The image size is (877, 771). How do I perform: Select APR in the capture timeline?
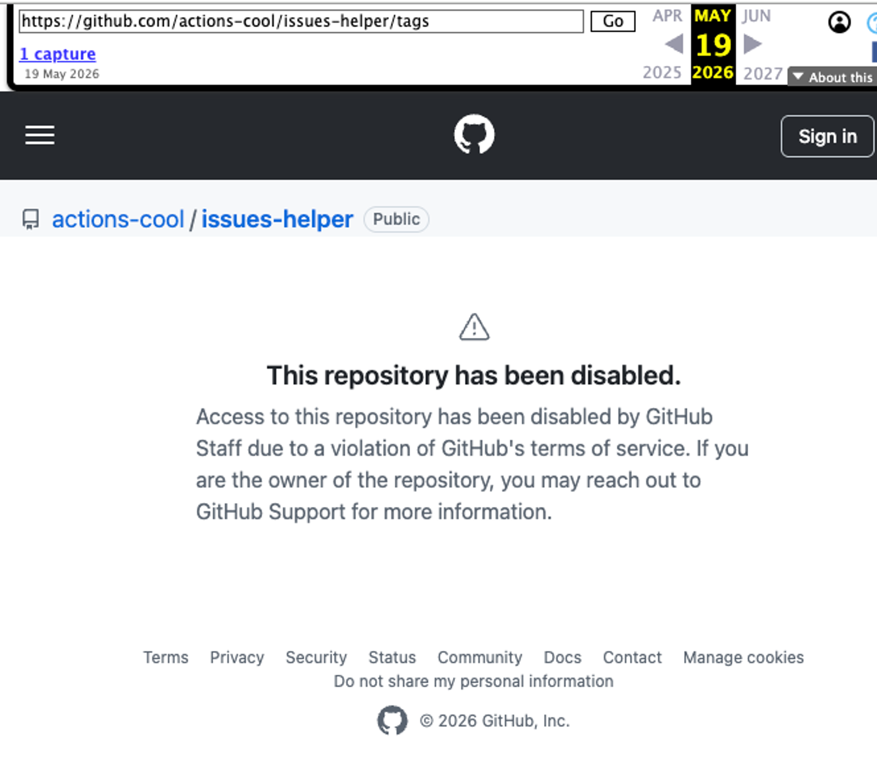pos(667,16)
